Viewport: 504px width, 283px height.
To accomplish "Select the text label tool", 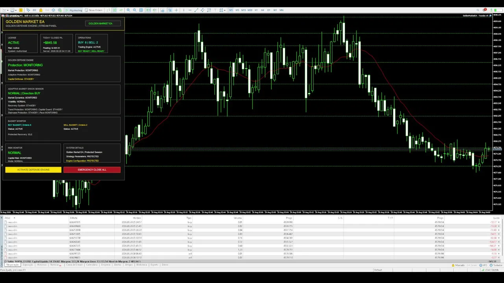I will (x=215, y=10).
